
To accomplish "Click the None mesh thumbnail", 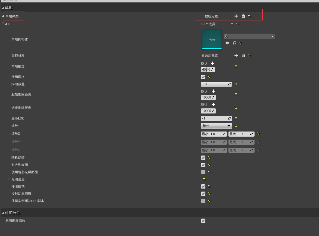I will (212, 40).
